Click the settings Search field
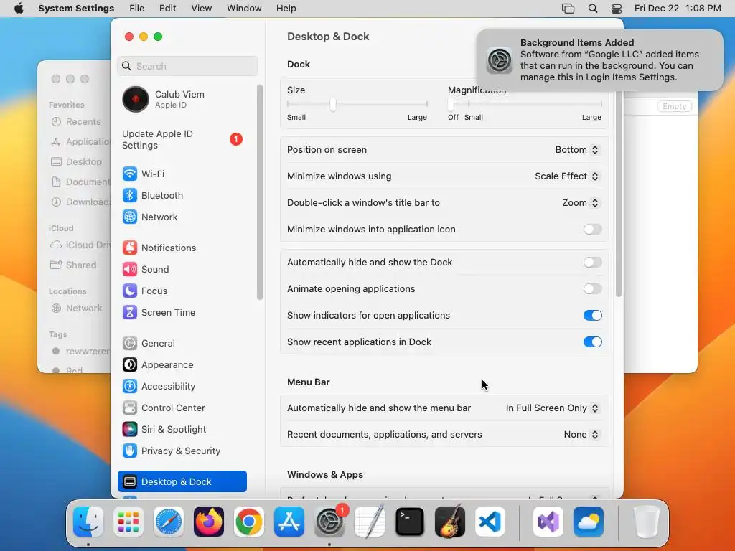This screenshot has height=551, width=735. [187, 66]
